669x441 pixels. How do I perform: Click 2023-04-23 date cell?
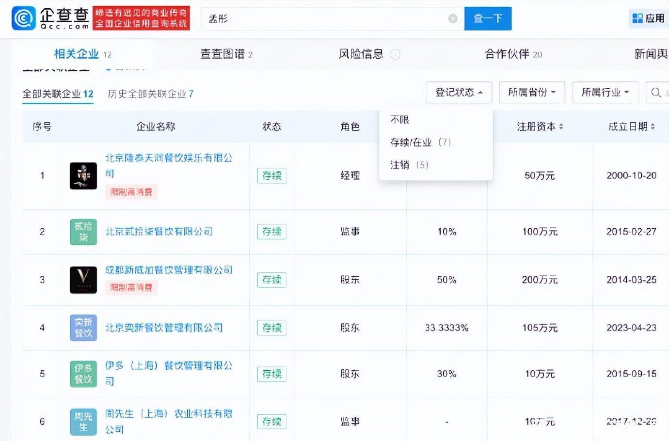pos(631,328)
